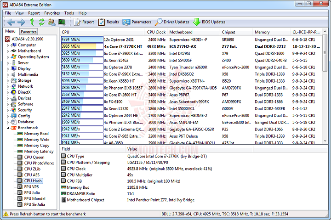Expand the Display tree node

click(8, 69)
